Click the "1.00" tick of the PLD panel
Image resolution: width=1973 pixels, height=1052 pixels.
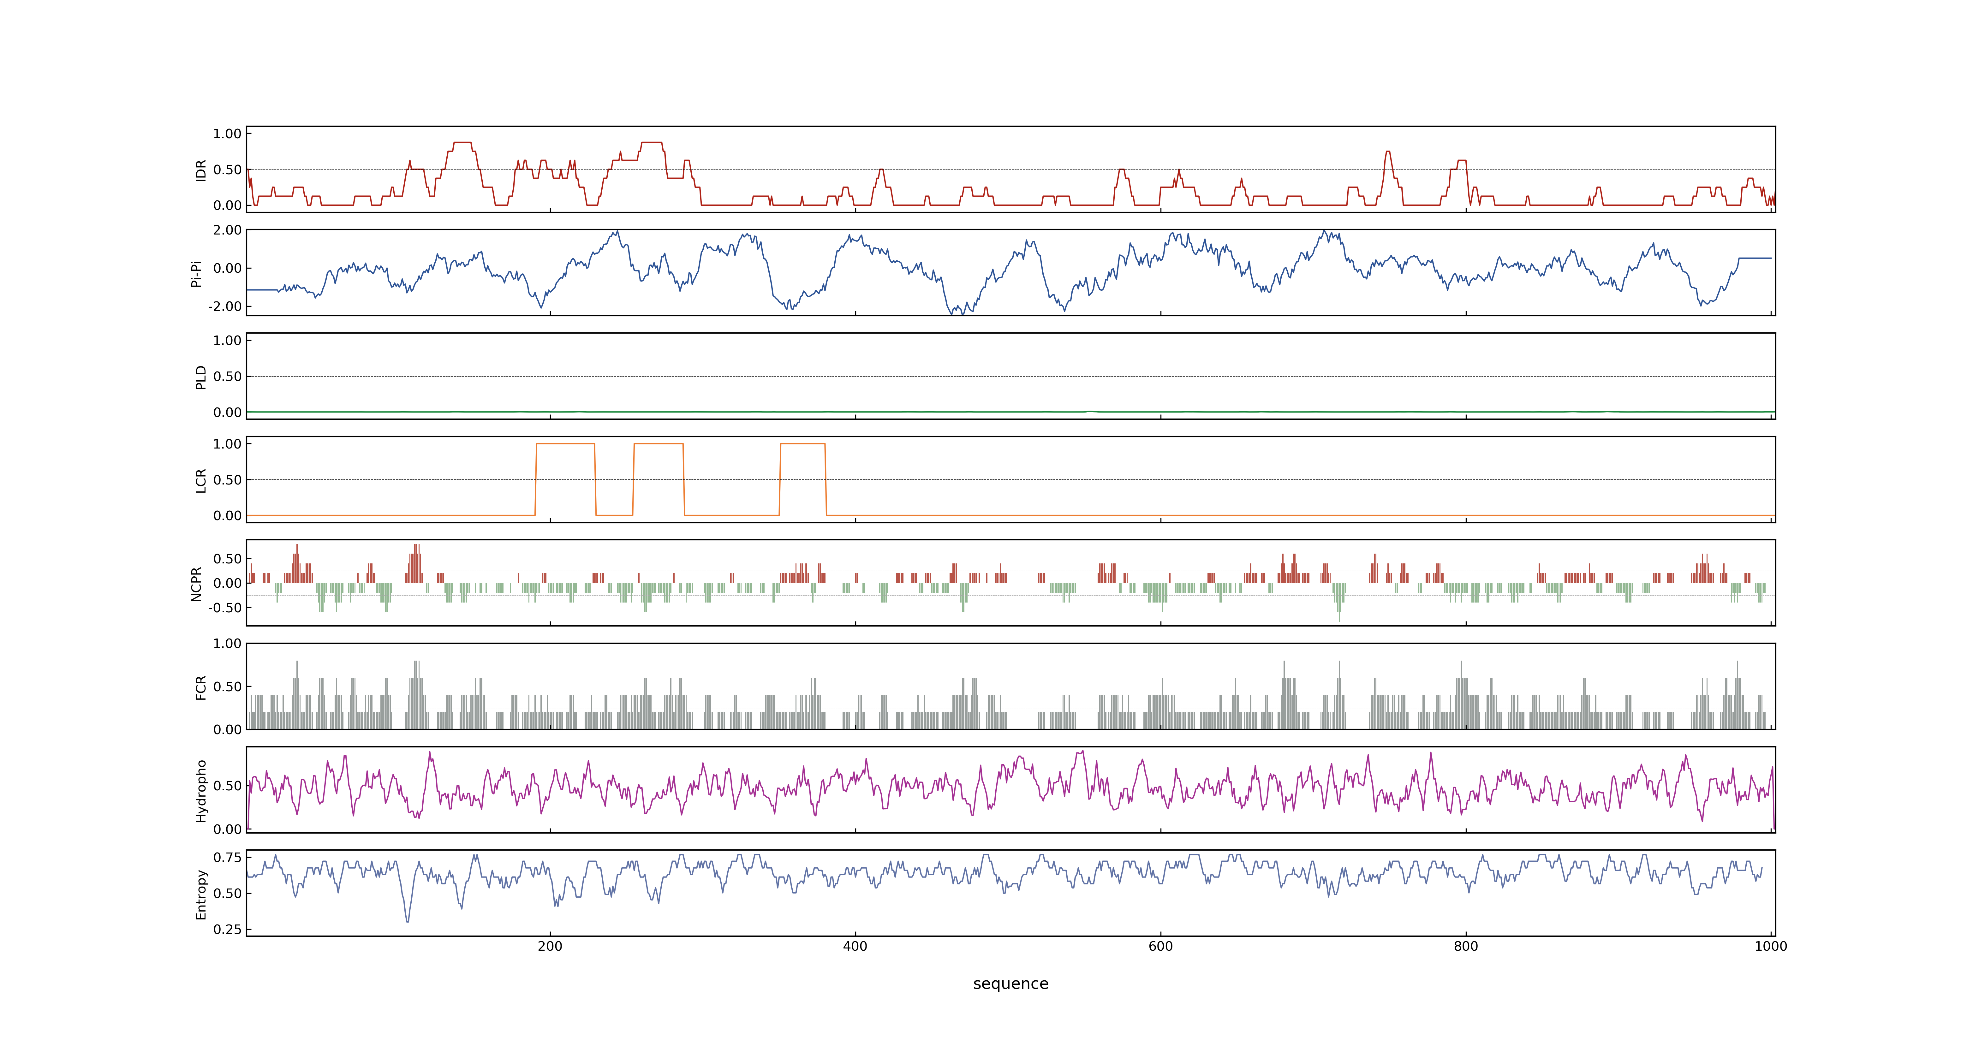pos(228,341)
